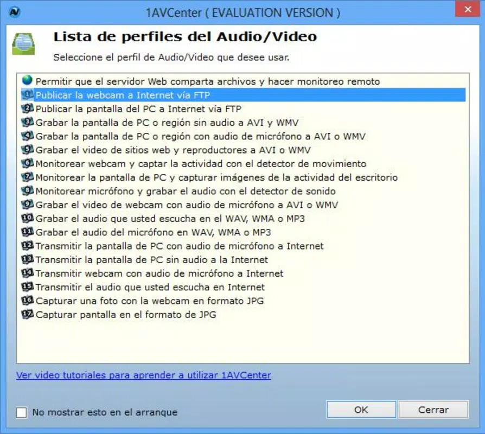Click the Cerrar button

coord(433,410)
